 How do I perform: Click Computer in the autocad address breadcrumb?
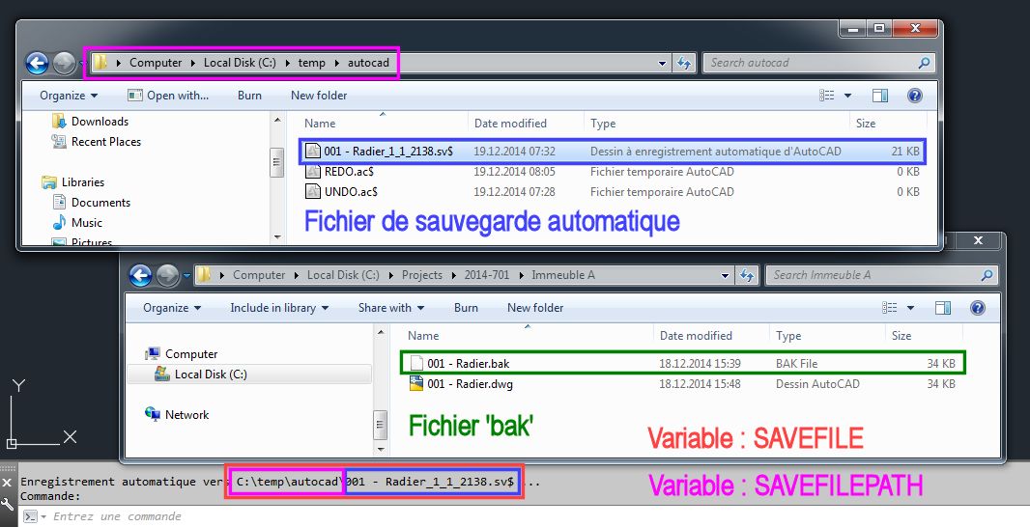tap(155, 63)
